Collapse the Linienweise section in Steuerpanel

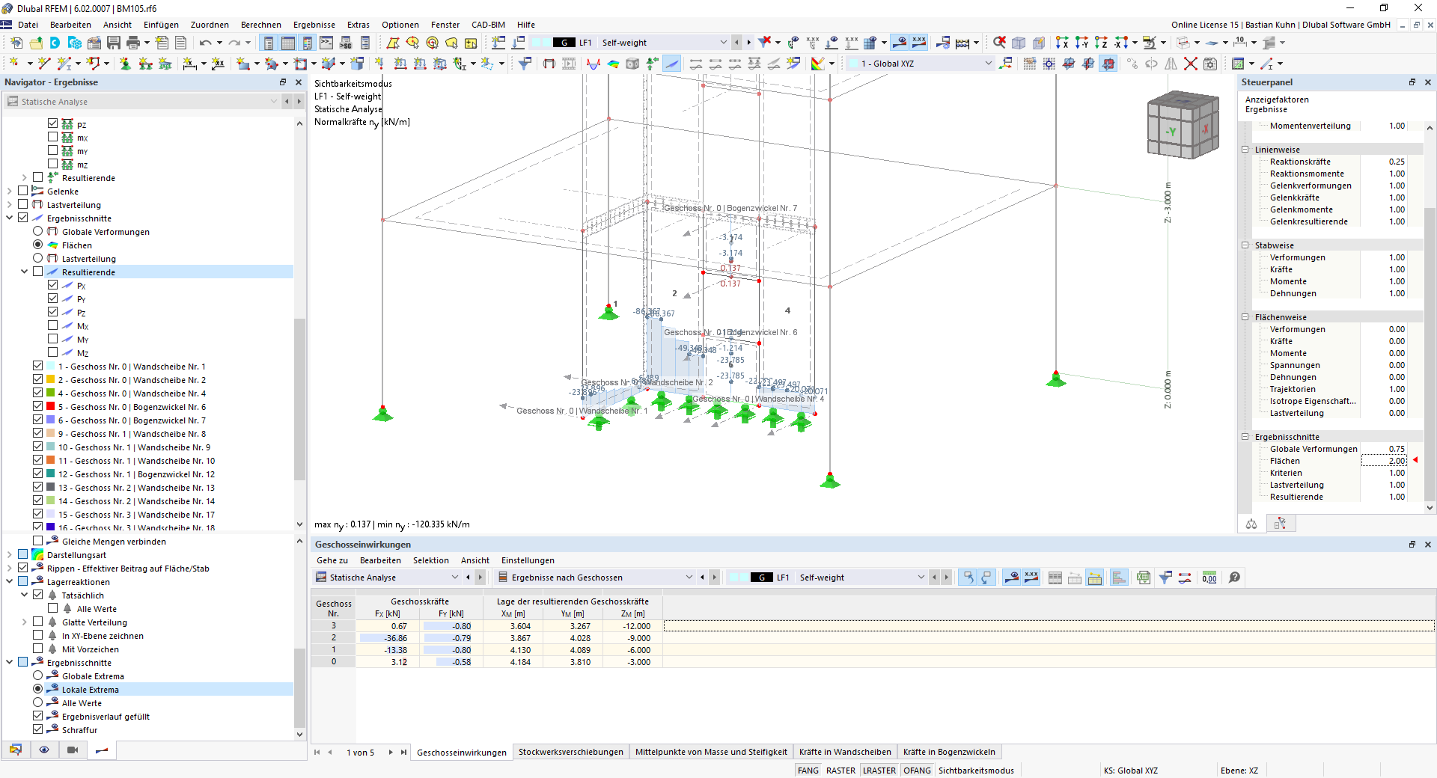tap(1245, 150)
